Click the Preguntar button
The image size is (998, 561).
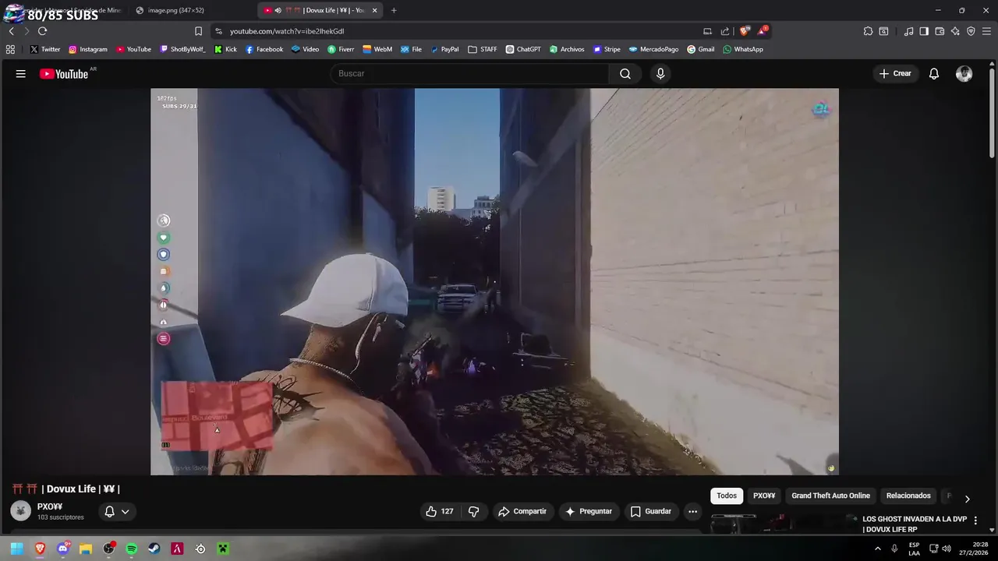tap(589, 511)
